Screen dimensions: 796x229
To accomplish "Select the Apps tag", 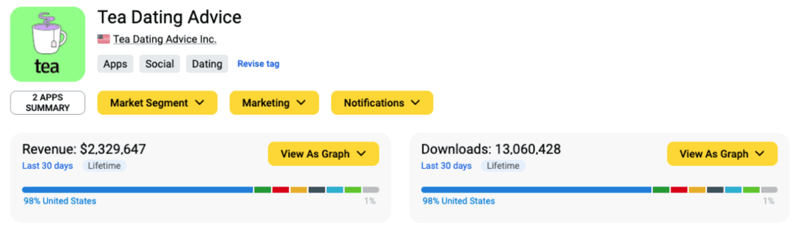I will pos(116,64).
